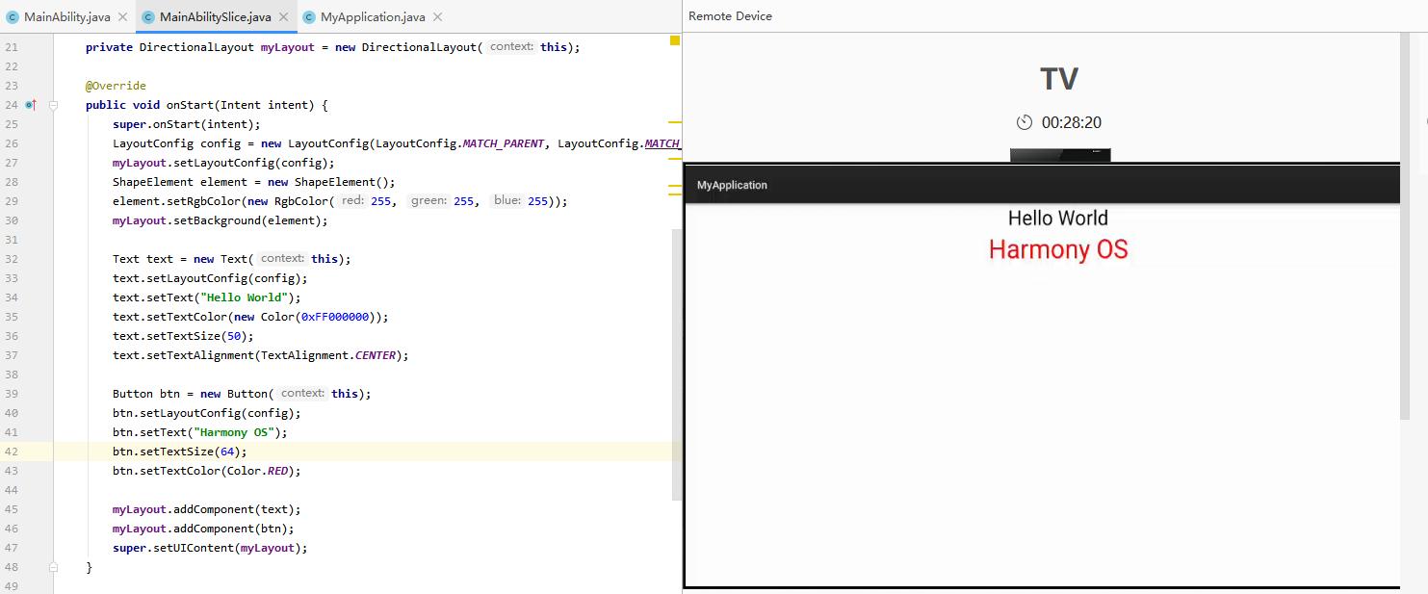
Task: Click the "Hello World" string in the code
Action: 244,297
